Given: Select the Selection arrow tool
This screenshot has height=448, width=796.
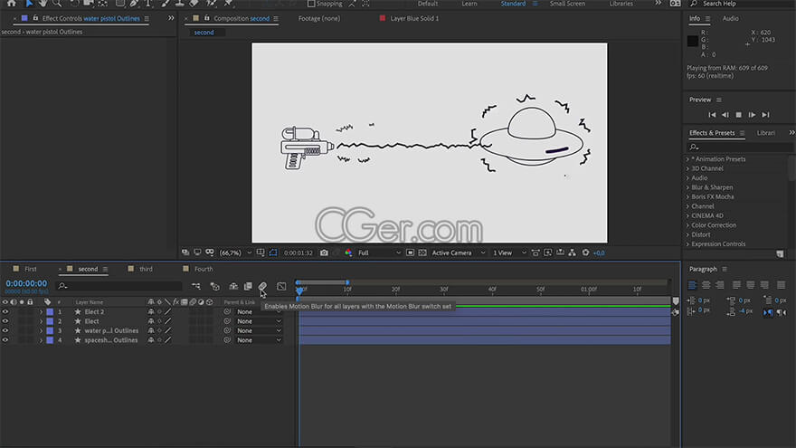Looking at the screenshot, I should tap(29, 3).
